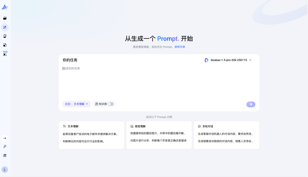Screen dimensions: 308x177
Task: Open the folder icon in the left sidebar
Action: click(5, 18)
